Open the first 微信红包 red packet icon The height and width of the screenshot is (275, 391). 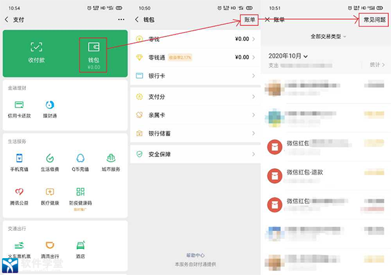point(274,147)
